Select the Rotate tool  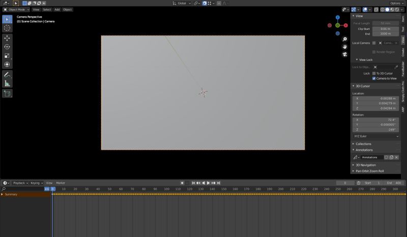[x=7, y=47]
